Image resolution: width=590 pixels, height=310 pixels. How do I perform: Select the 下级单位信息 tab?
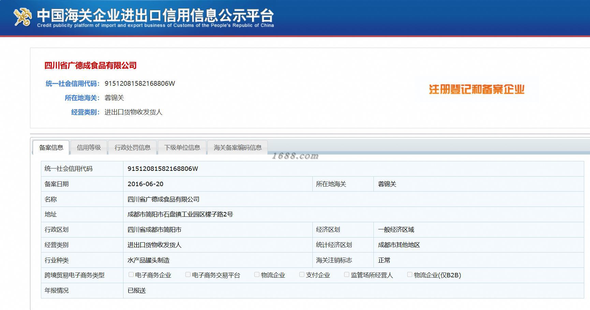(x=182, y=147)
